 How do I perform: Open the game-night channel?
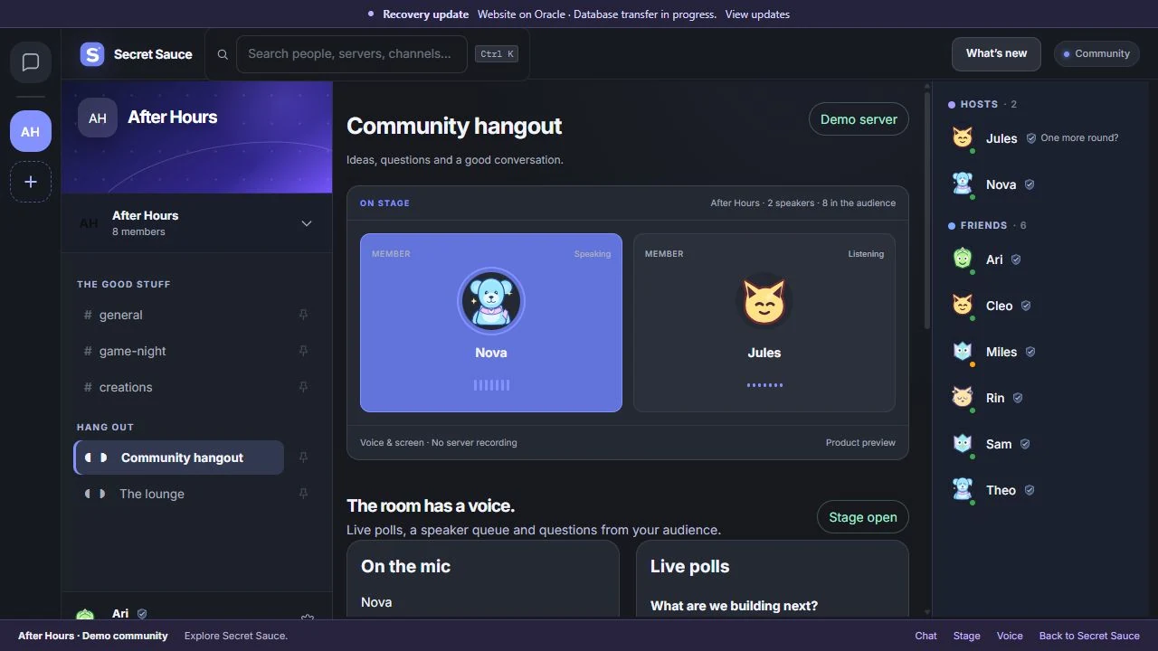[178, 351]
